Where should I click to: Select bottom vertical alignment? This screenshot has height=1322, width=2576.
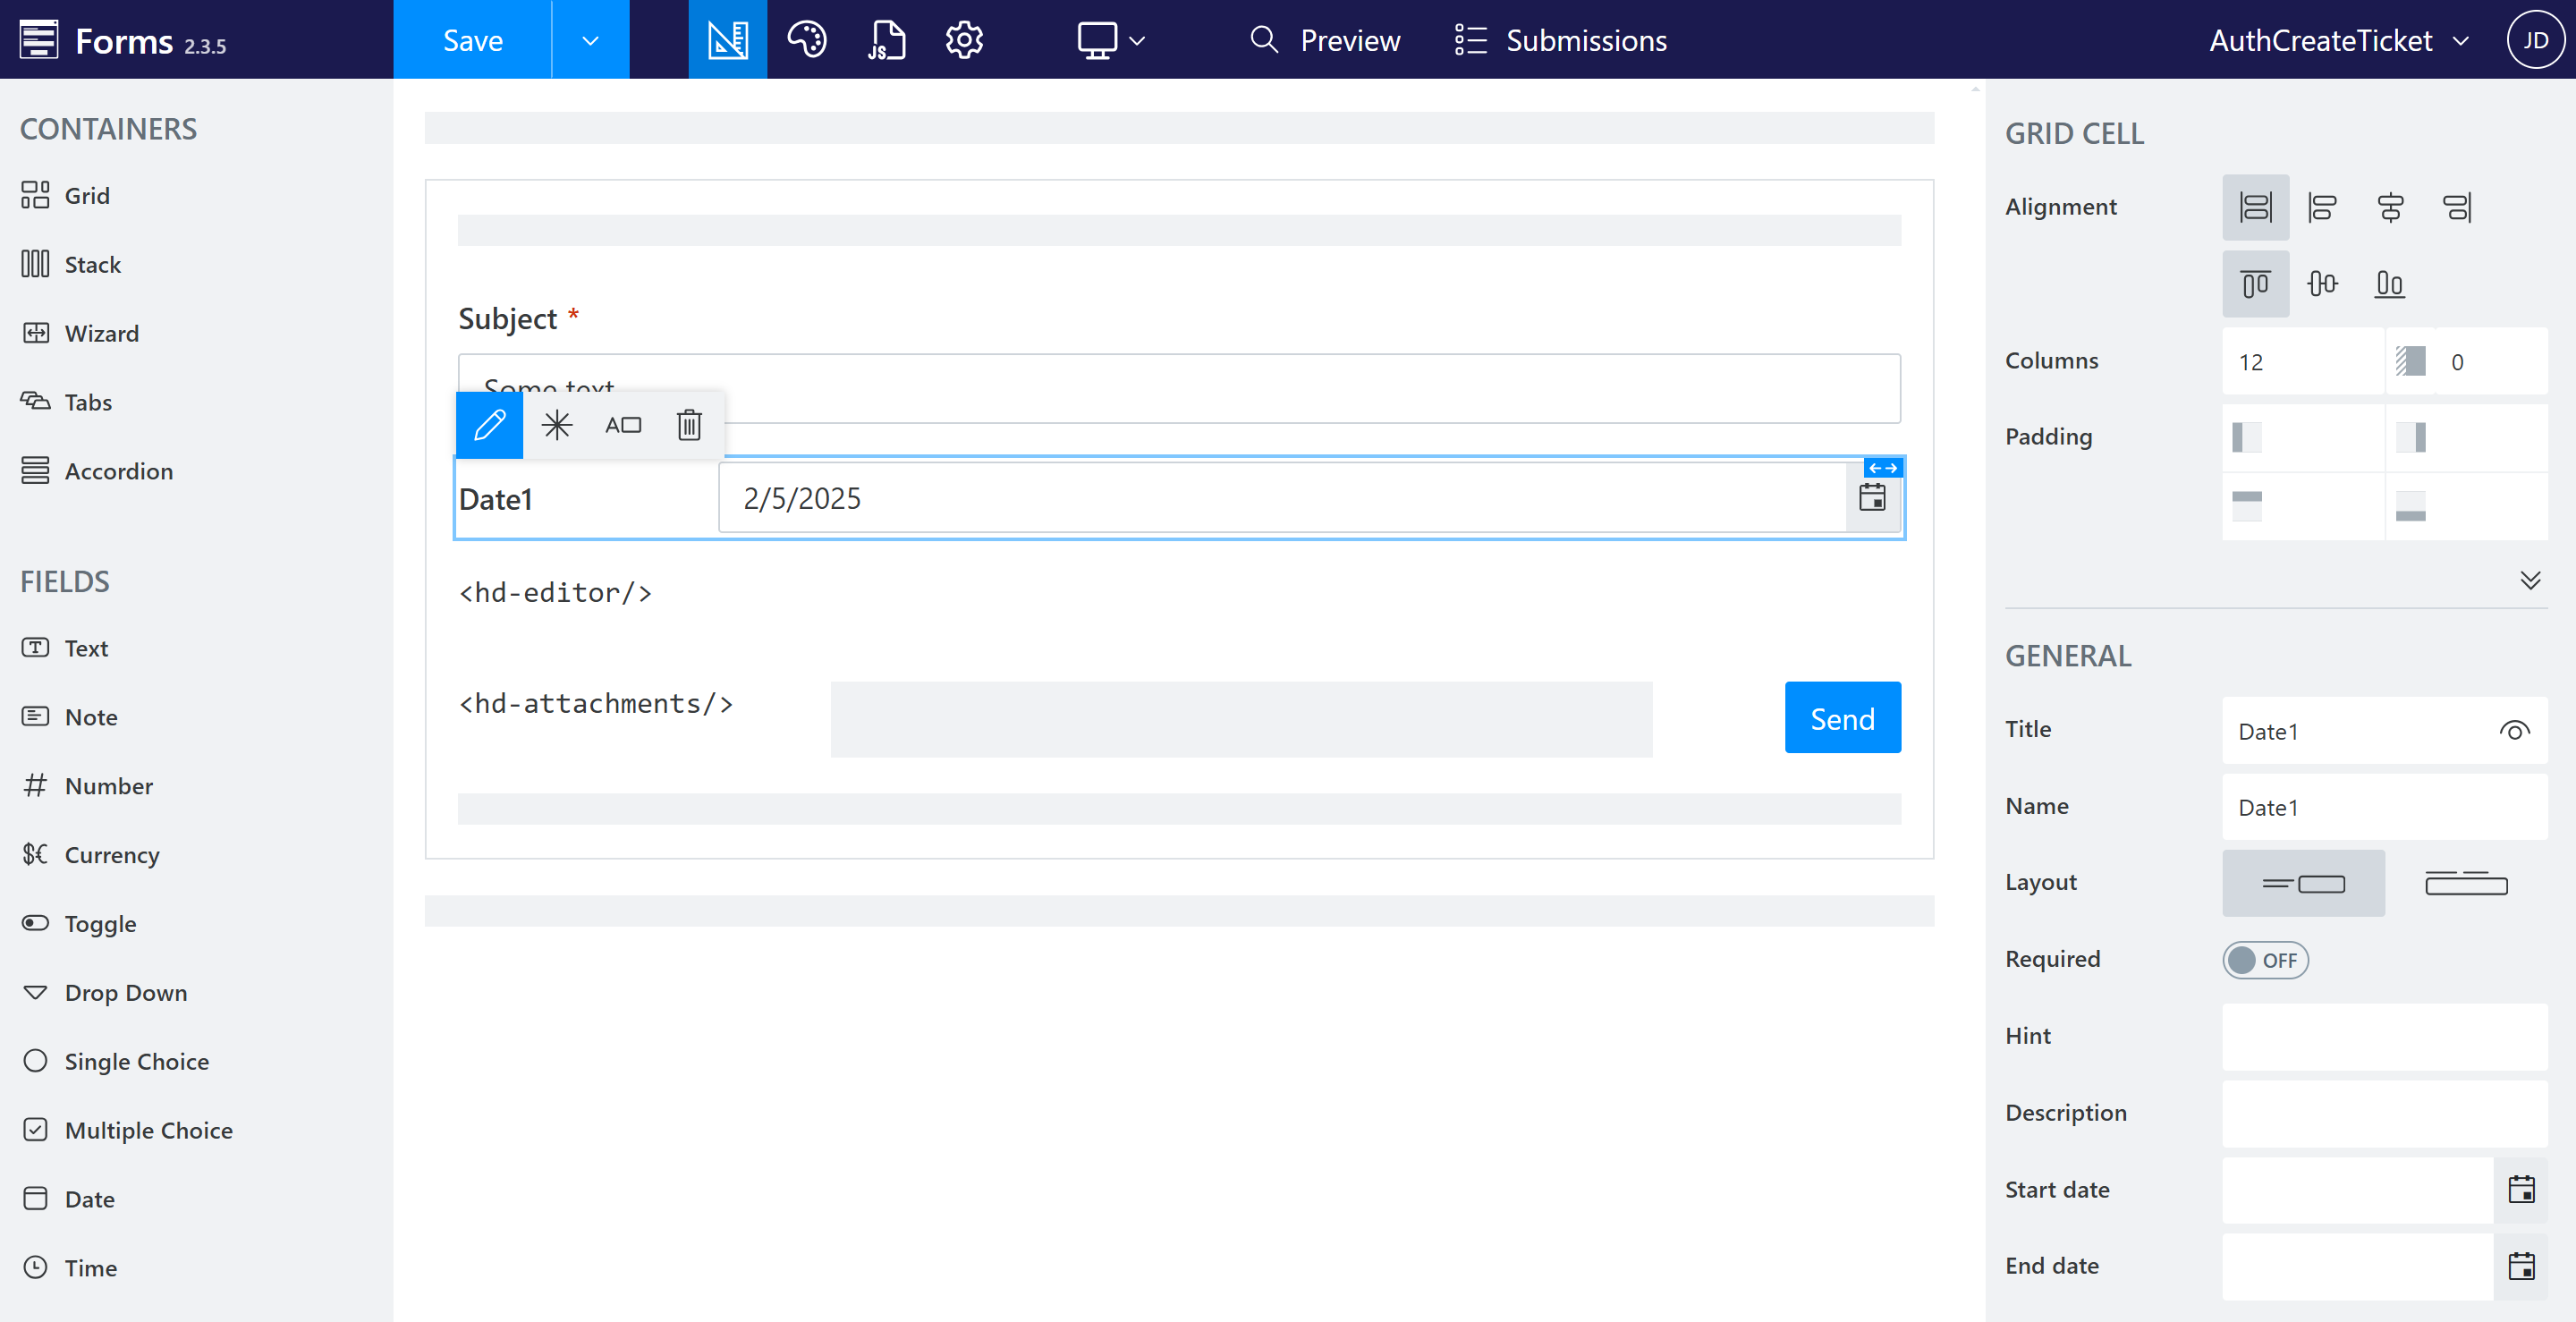click(2390, 284)
